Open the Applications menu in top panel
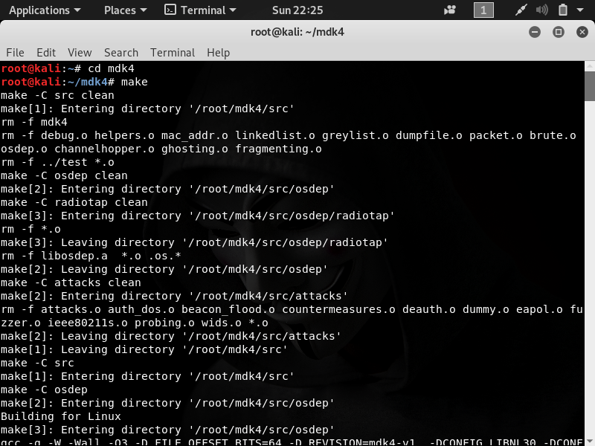595x446 pixels. click(x=45, y=10)
